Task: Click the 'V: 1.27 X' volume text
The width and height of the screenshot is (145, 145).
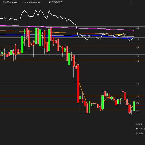Action: pyautogui.click(x=140, y=128)
